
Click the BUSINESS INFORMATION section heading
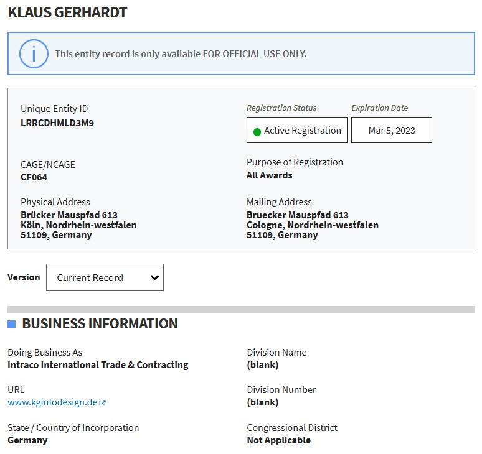pos(100,323)
